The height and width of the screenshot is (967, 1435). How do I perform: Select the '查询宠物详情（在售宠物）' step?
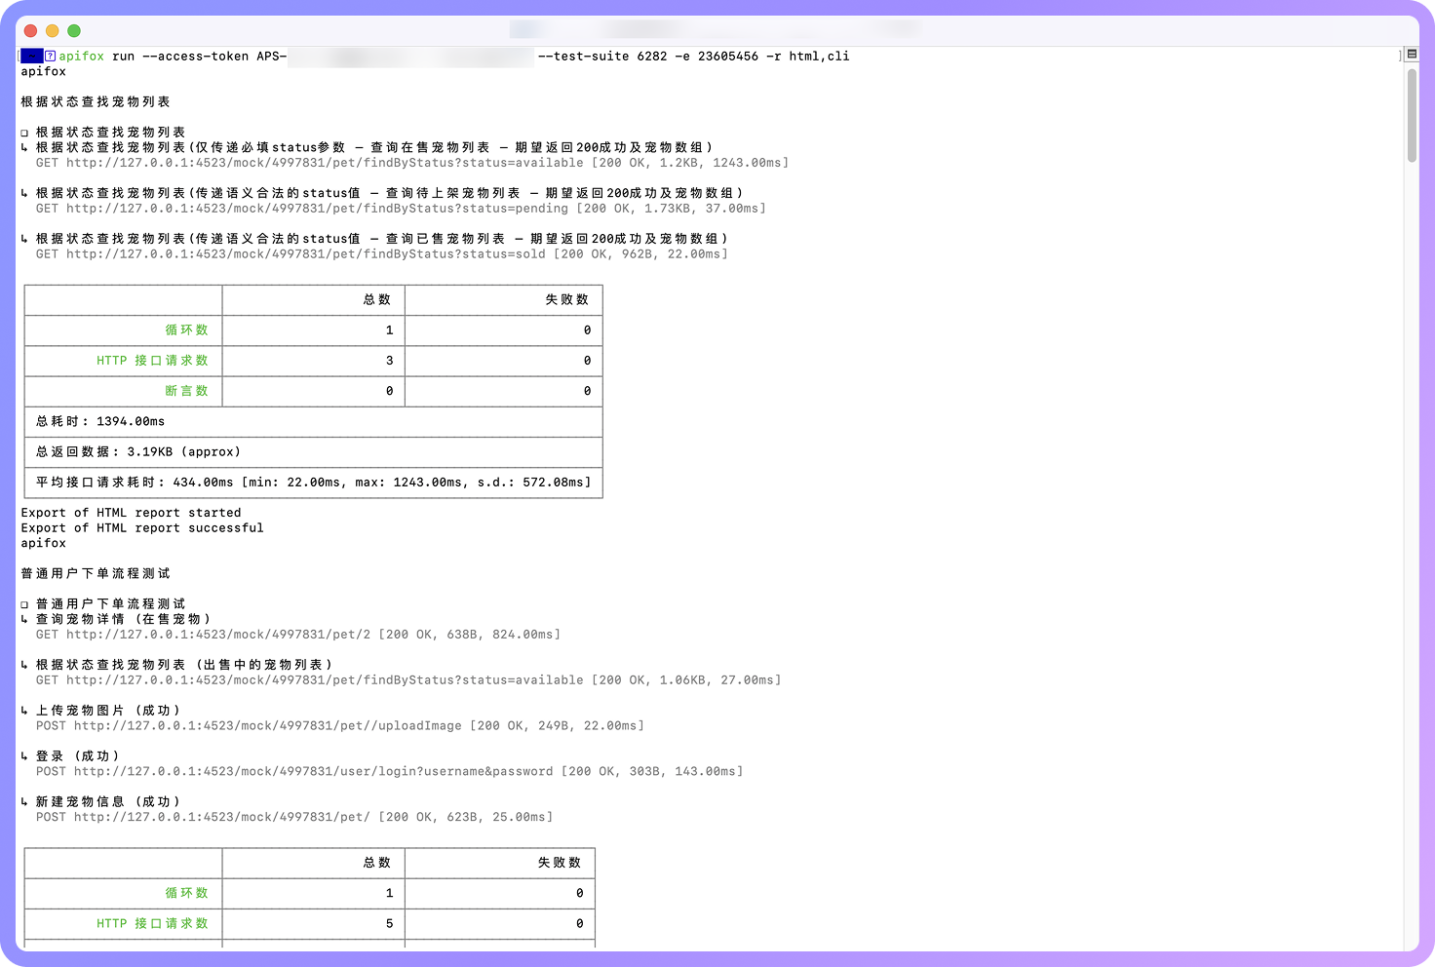(x=116, y=619)
